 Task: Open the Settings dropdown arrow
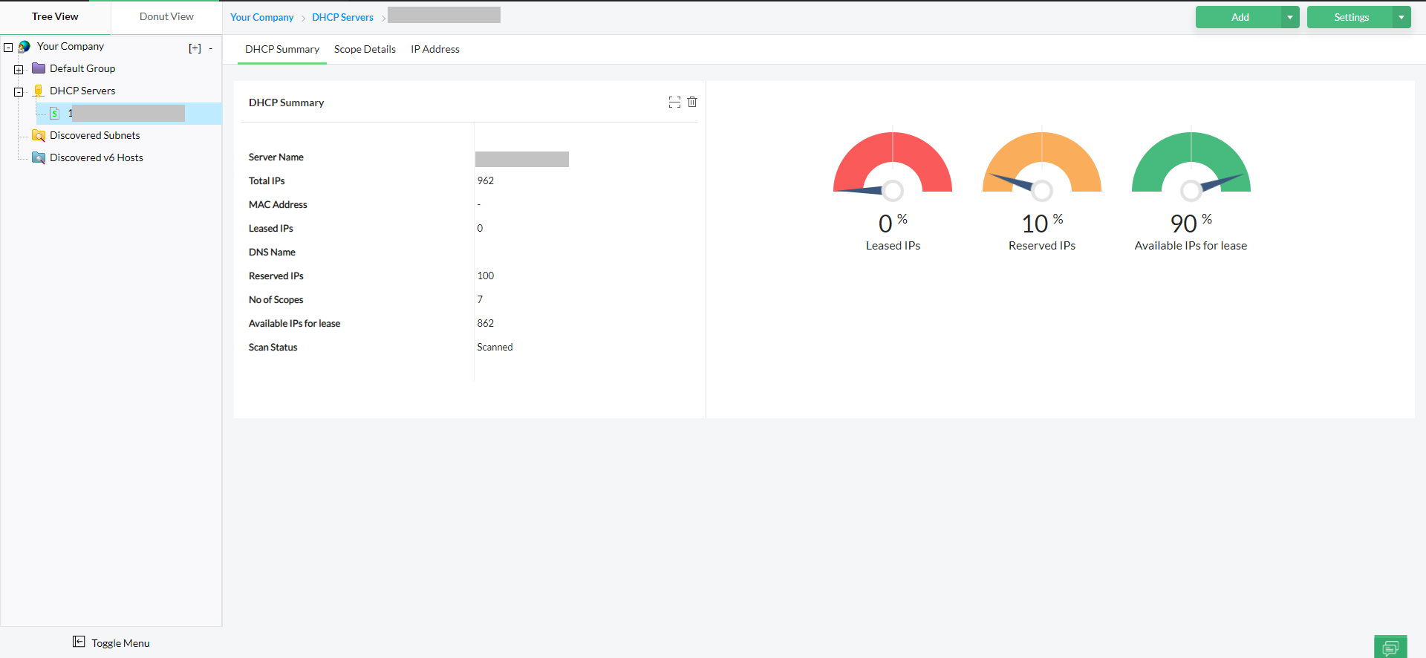(x=1401, y=17)
